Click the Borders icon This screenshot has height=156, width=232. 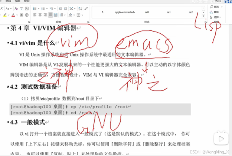pyautogui.click(x=79, y=15)
